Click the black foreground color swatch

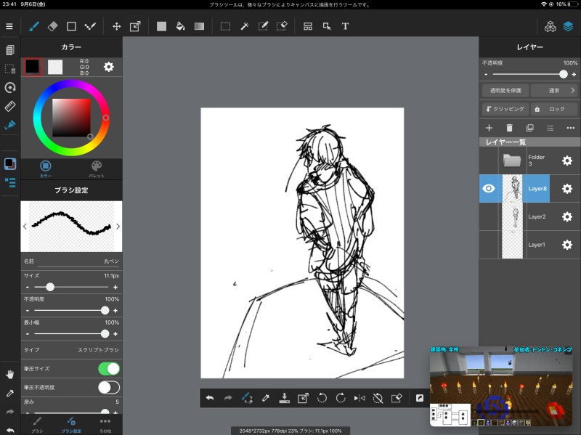[x=32, y=67]
